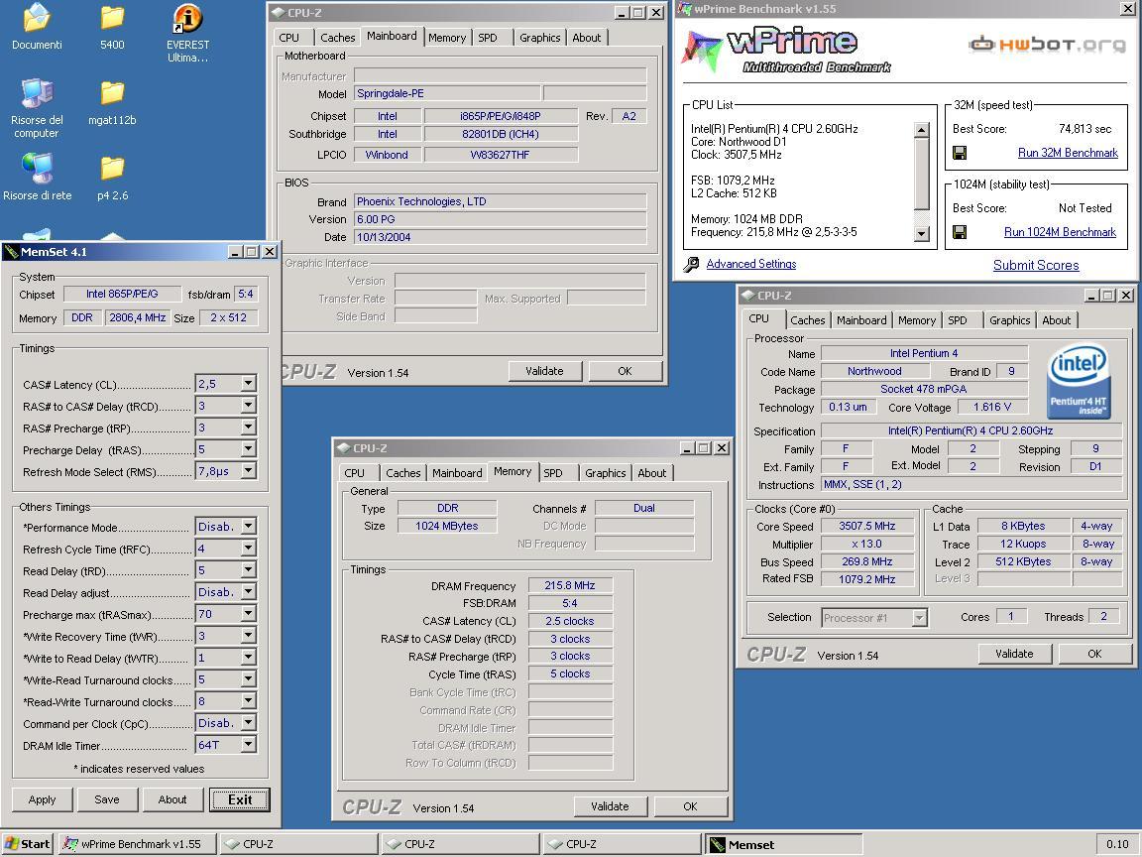The height and width of the screenshot is (857, 1142).
Task: Switch to wPrime Benchmark v1.55 in the taskbar
Action: point(137,844)
